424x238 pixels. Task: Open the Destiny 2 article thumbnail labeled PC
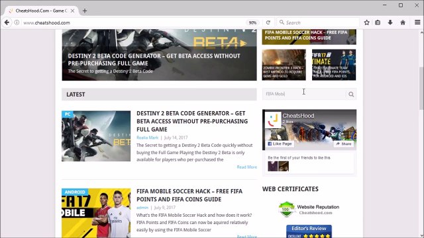tap(96, 136)
